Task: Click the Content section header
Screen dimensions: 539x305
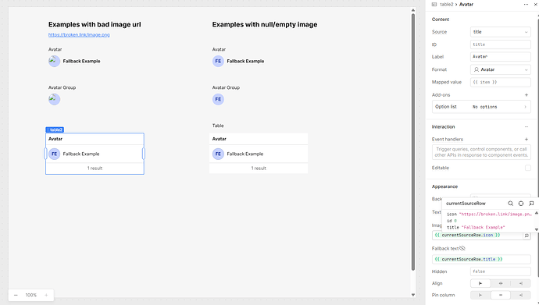Action: 441,20
